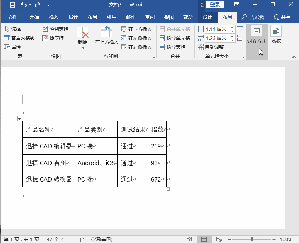Click the table resize handle

(x=168, y=189)
